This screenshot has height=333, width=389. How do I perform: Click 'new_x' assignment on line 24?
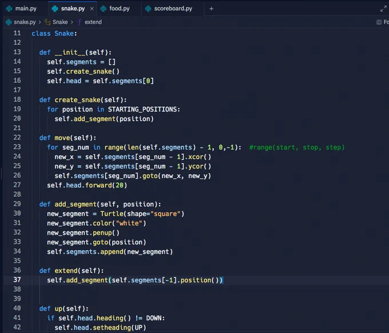[x=64, y=157]
